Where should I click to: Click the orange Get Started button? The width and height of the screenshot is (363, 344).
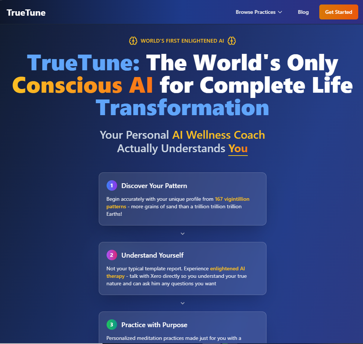[338, 12]
